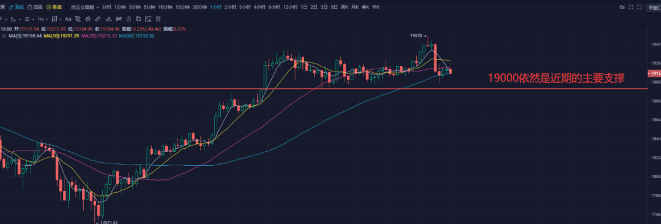The image size is (661, 224).
Task: Select the pencil edit drawing tool
Action: pyautogui.click(x=108, y=19)
